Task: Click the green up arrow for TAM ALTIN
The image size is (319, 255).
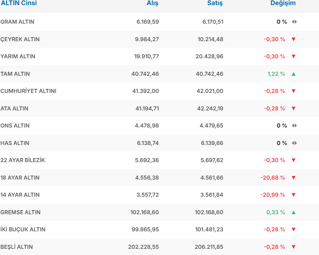Action: (x=293, y=74)
